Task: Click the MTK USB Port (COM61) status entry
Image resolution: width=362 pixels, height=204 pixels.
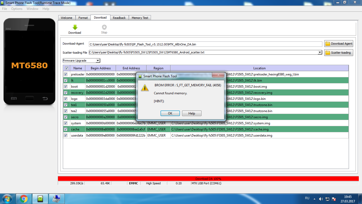Action: [x=207, y=183]
